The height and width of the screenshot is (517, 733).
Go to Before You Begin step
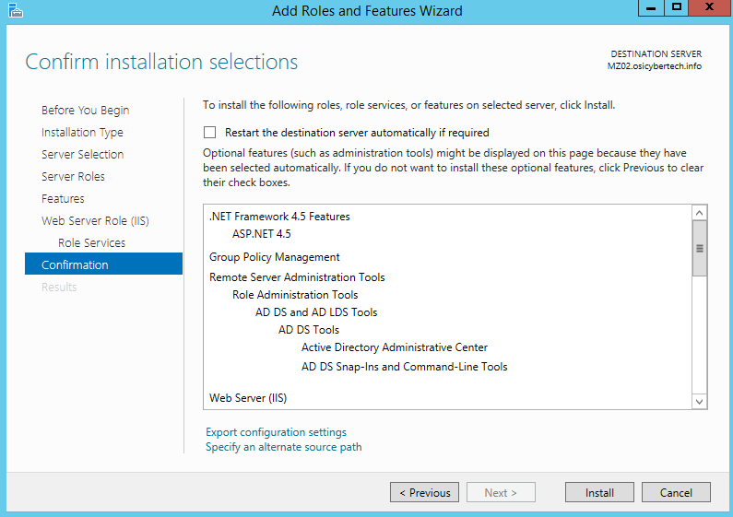(85, 111)
